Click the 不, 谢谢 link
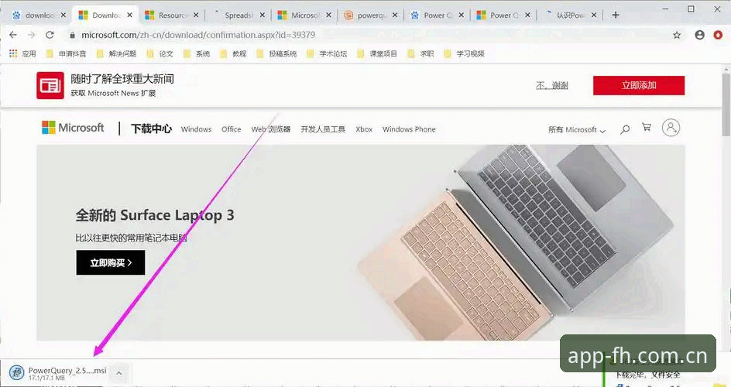The image size is (731, 387). (x=552, y=85)
